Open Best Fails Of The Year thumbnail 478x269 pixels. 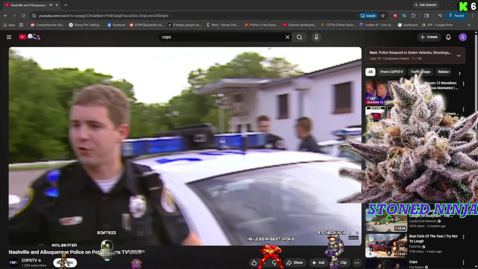coord(386,245)
